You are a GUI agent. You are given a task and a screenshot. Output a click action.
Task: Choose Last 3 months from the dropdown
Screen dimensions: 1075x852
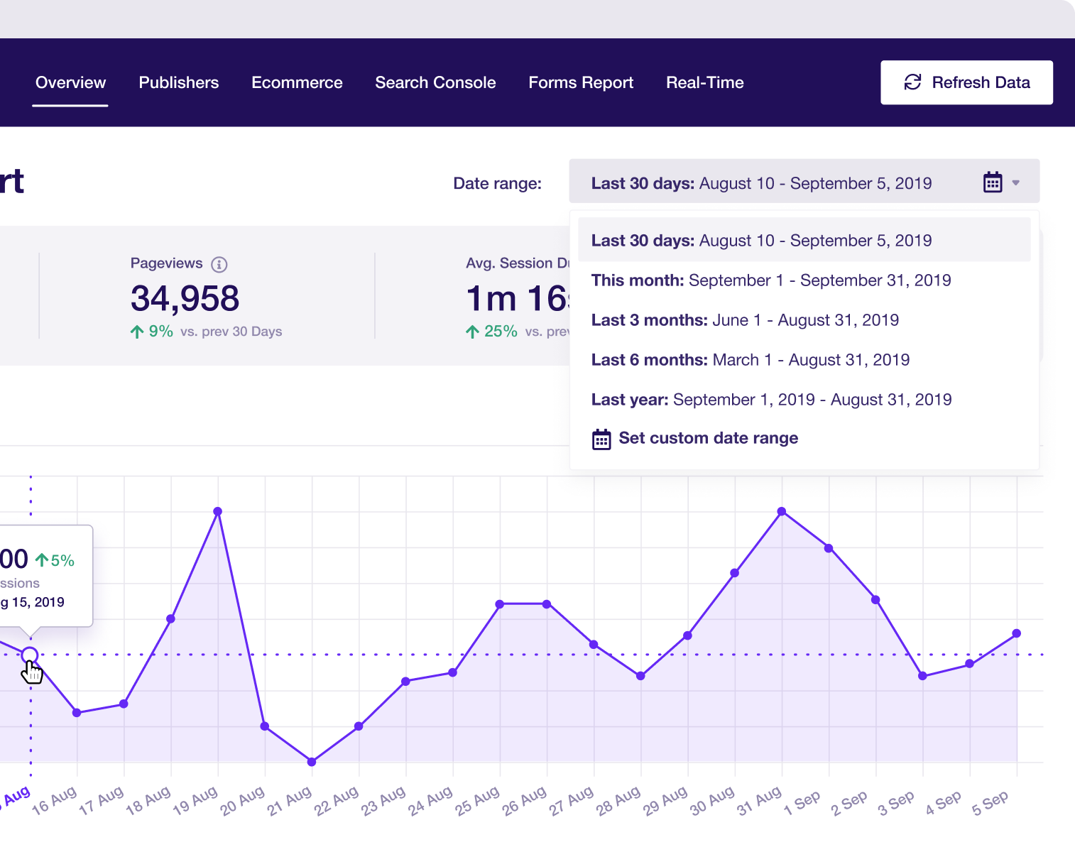coord(745,320)
